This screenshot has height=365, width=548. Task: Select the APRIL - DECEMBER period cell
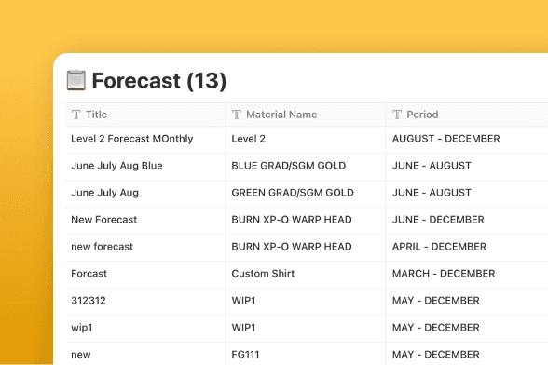[467, 247]
